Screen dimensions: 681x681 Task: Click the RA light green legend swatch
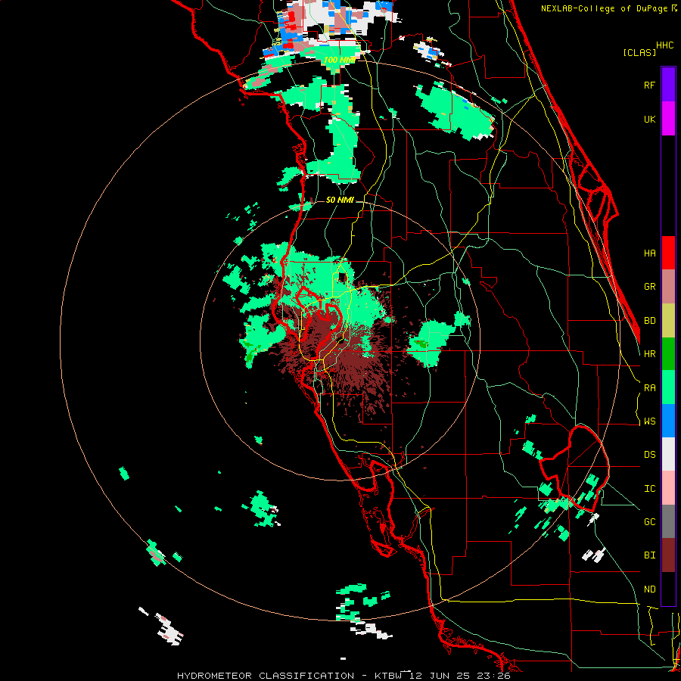pyautogui.click(x=668, y=387)
